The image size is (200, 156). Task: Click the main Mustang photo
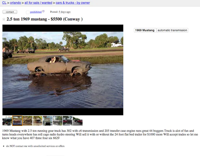coord(63,70)
